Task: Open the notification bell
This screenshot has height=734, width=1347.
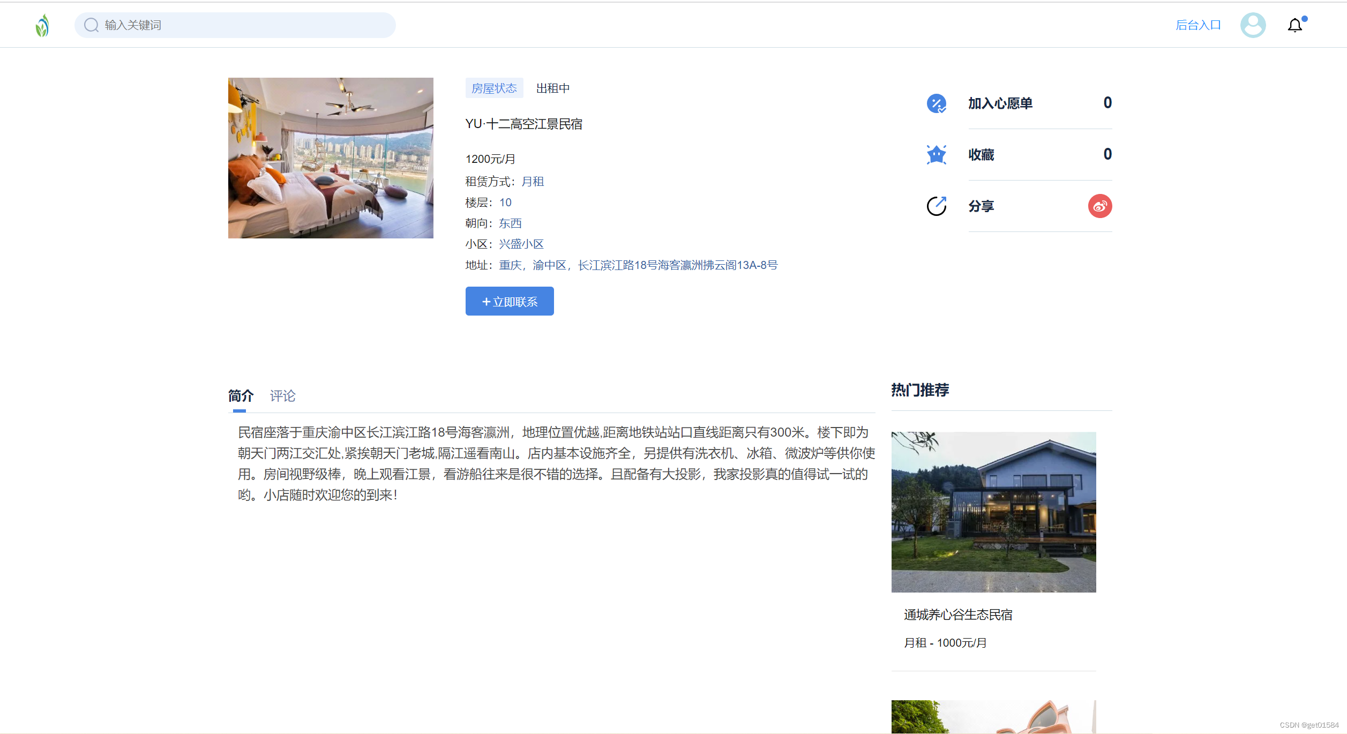Action: (1295, 25)
